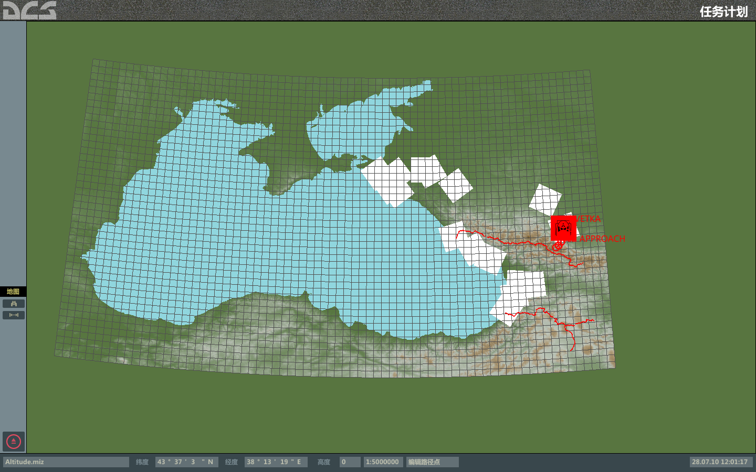Select the red aircraft unit marker

point(563,228)
